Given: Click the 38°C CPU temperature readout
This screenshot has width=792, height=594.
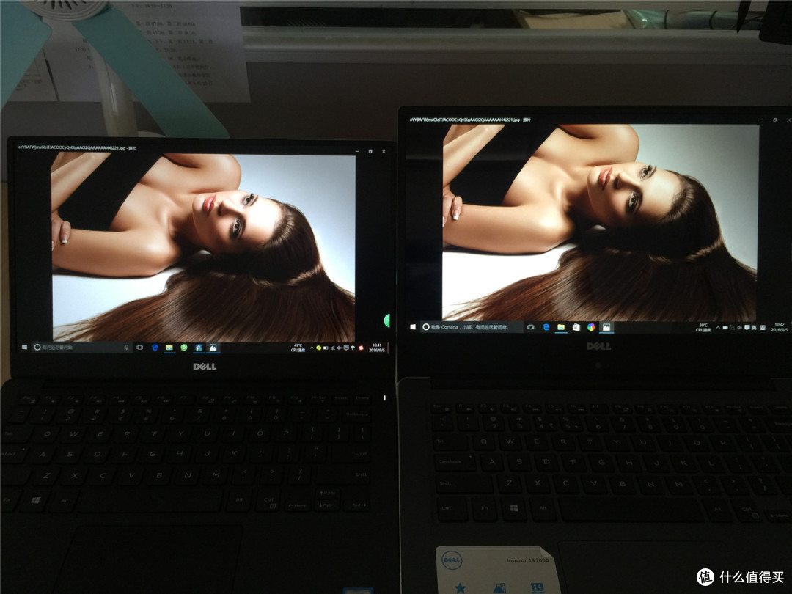Looking at the screenshot, I should (x=703, y=328).
